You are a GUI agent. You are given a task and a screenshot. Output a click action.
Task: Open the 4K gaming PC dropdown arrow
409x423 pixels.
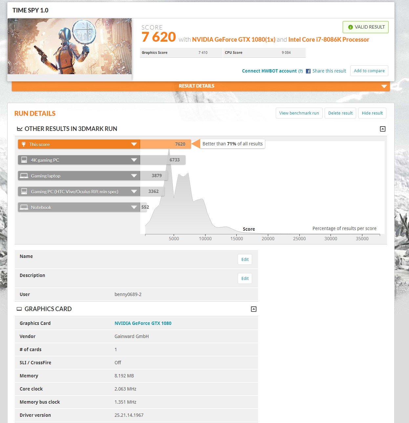click(x=134, y=160)
